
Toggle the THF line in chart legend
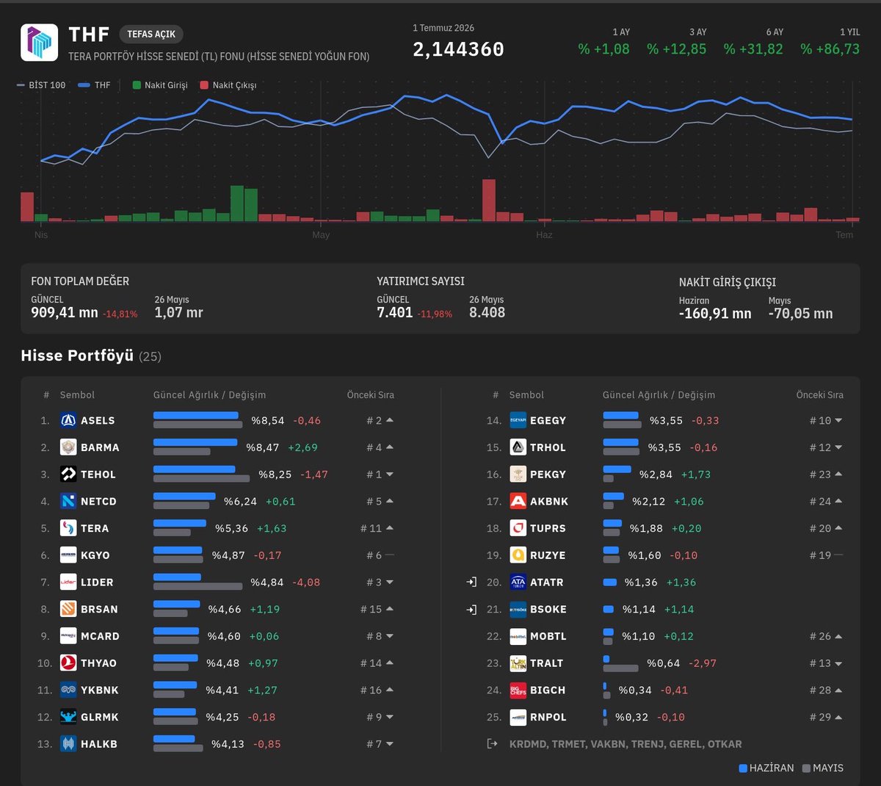point(94,85)
